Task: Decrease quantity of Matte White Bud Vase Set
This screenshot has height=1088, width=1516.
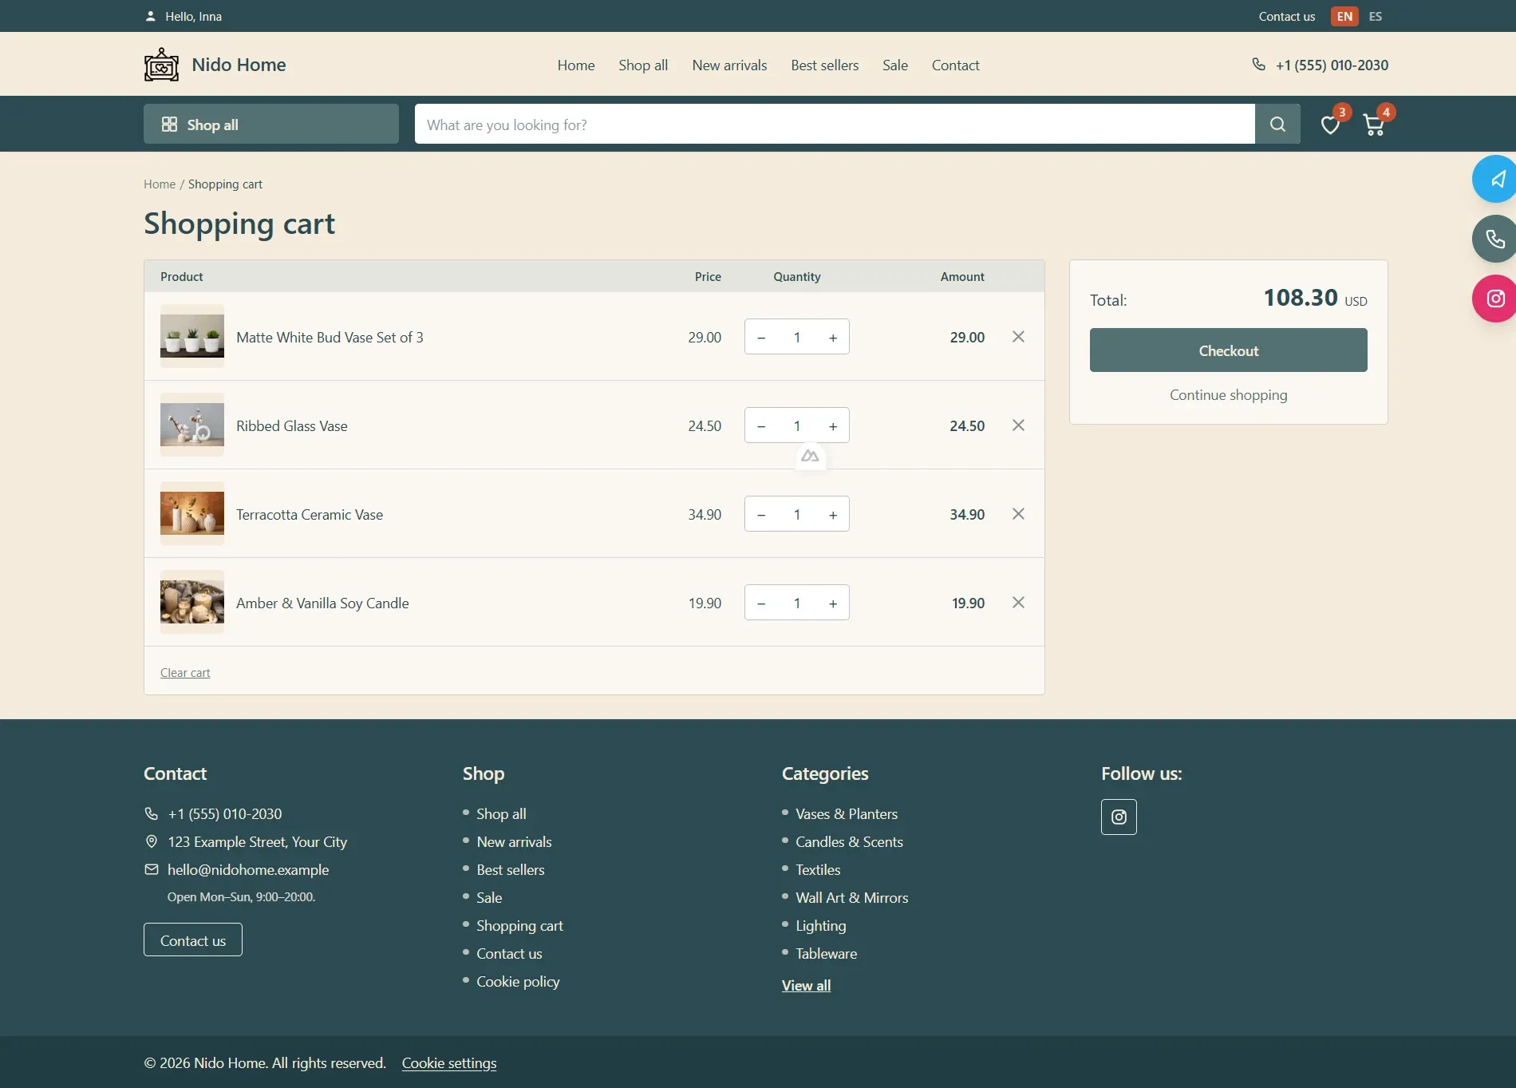Action: 761,337
